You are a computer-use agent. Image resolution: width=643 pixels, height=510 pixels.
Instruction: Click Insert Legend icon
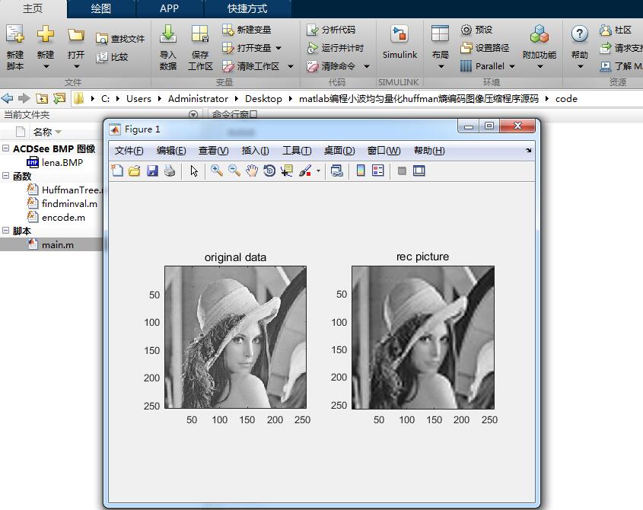tap(378, 171)
